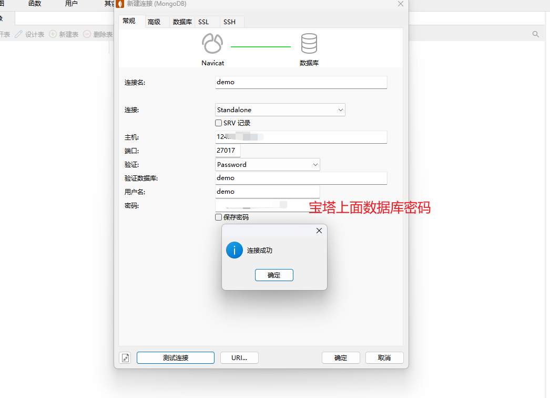Select the 用户名 input field

267,192
